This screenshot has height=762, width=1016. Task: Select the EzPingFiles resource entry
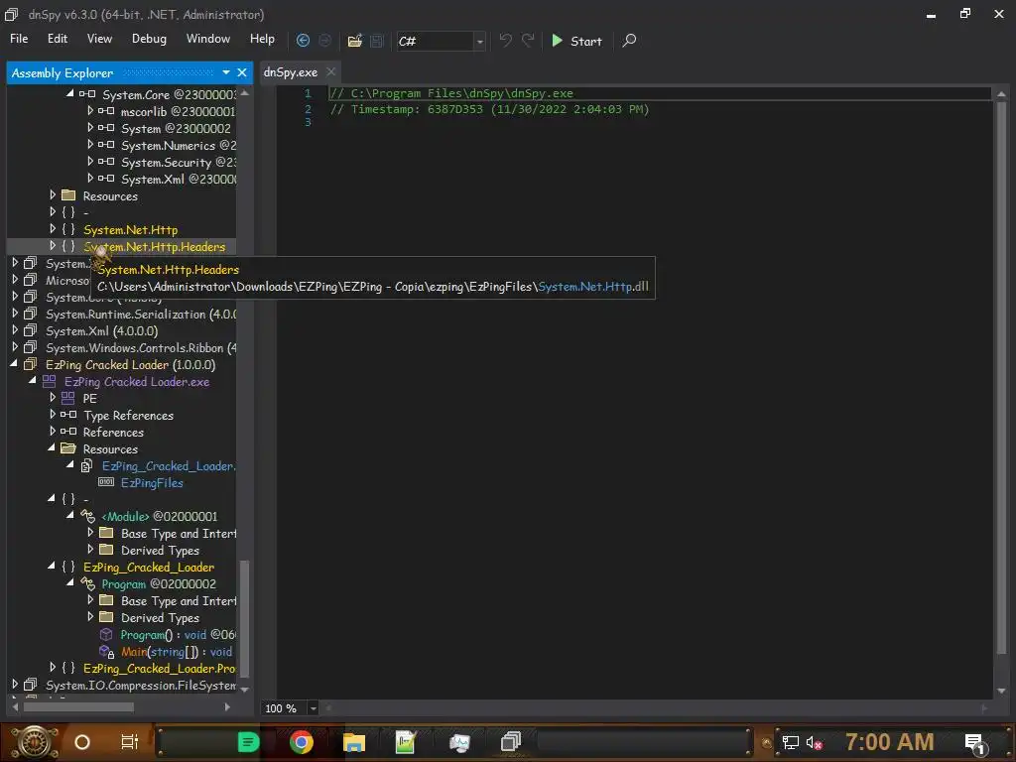coord(152,483)
